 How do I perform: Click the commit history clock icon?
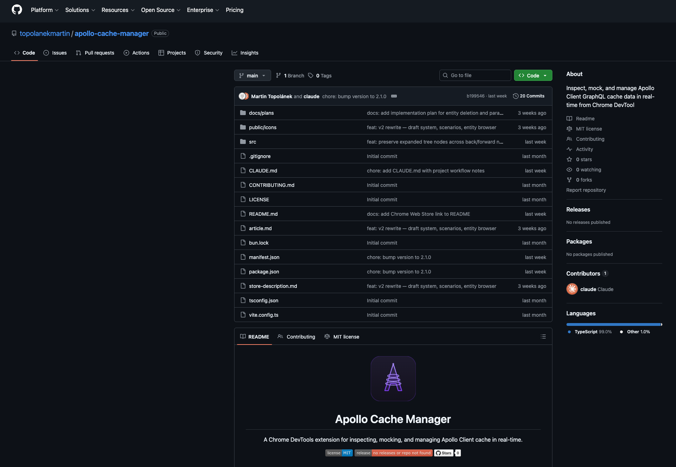pyautogui.click(x=515, y=96)
